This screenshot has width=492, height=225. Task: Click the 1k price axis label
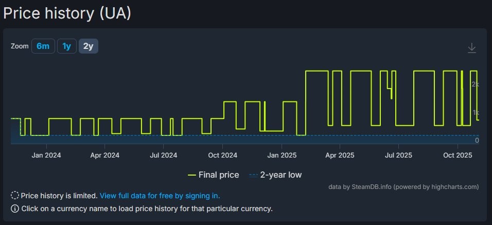(476, 112)
